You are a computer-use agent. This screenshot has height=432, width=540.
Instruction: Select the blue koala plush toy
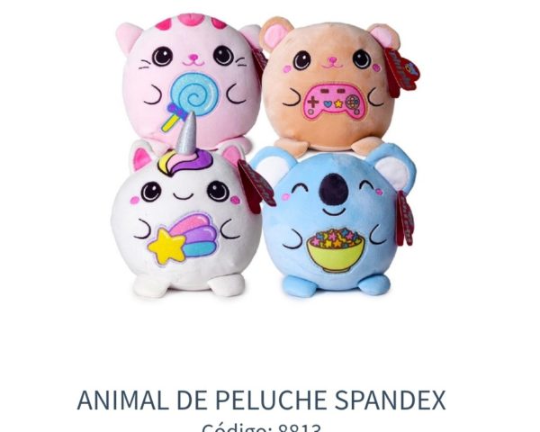tap(336, 220)
